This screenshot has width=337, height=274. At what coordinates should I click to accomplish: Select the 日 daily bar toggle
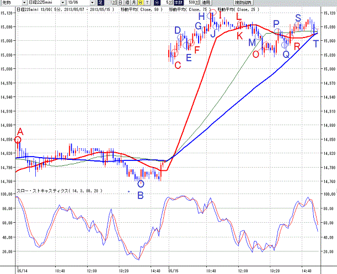[120, 3]
